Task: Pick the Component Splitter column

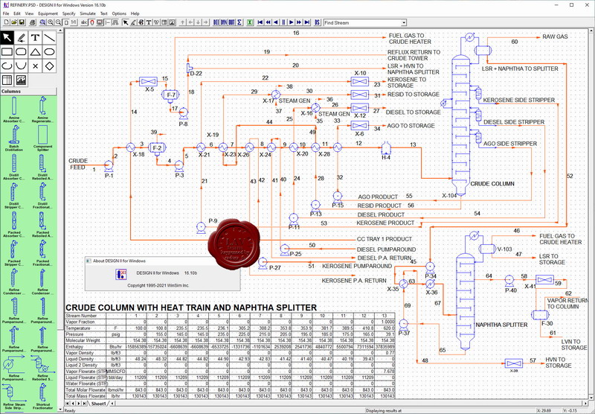Action: [x=42, y=138]
